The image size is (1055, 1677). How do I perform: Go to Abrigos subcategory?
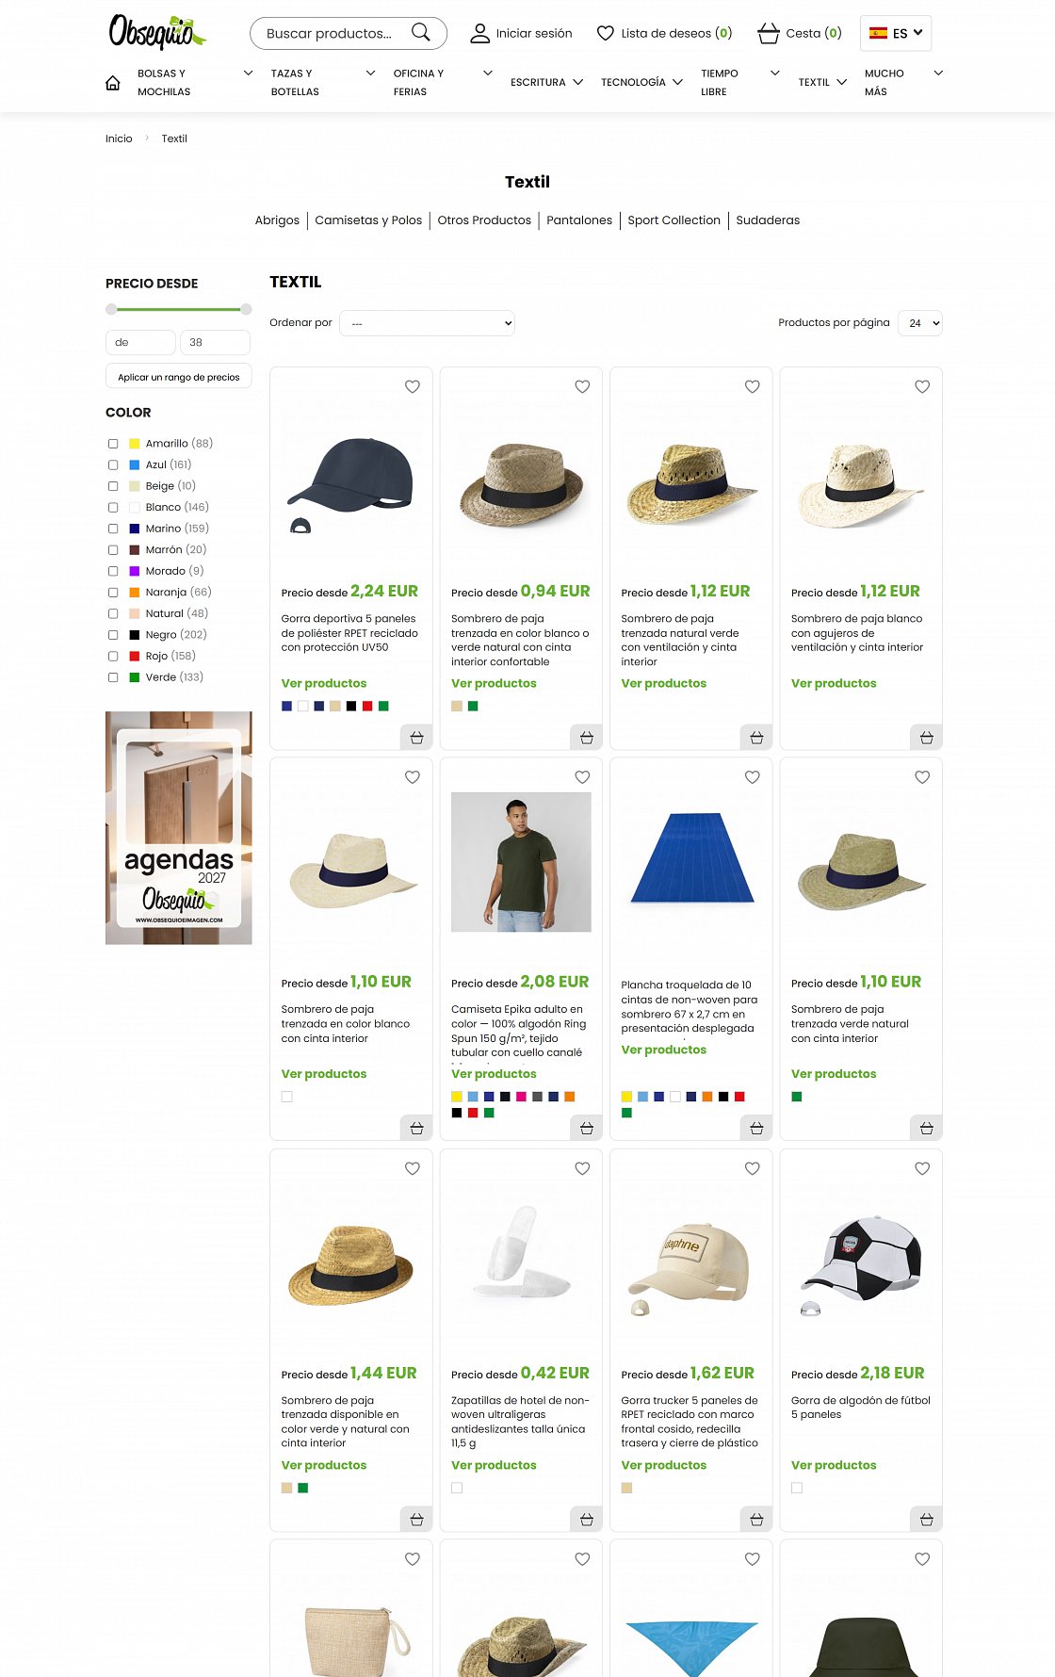[277, 220]
